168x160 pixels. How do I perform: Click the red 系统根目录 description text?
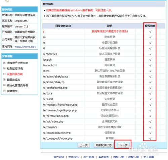click(110, 31)
